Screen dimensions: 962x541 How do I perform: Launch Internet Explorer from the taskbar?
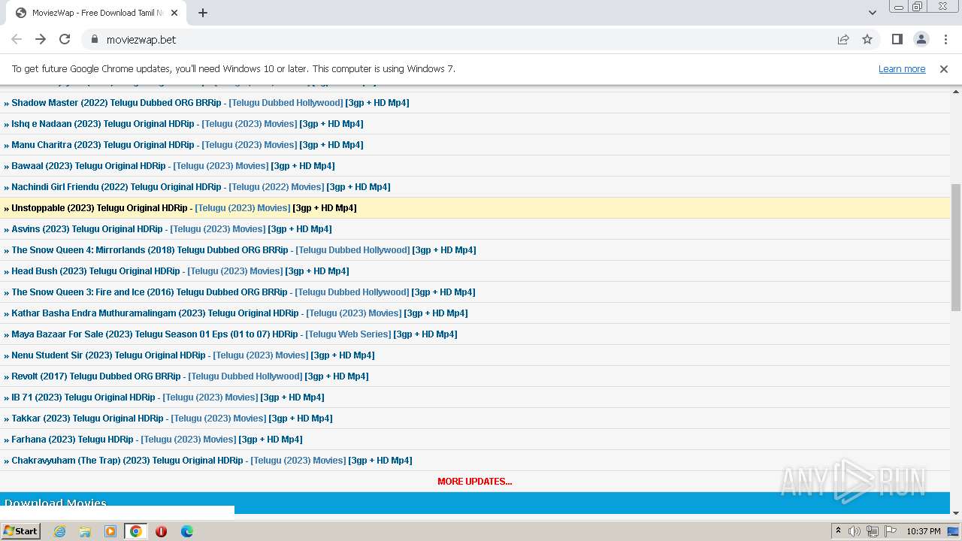[x=59, y=531]
